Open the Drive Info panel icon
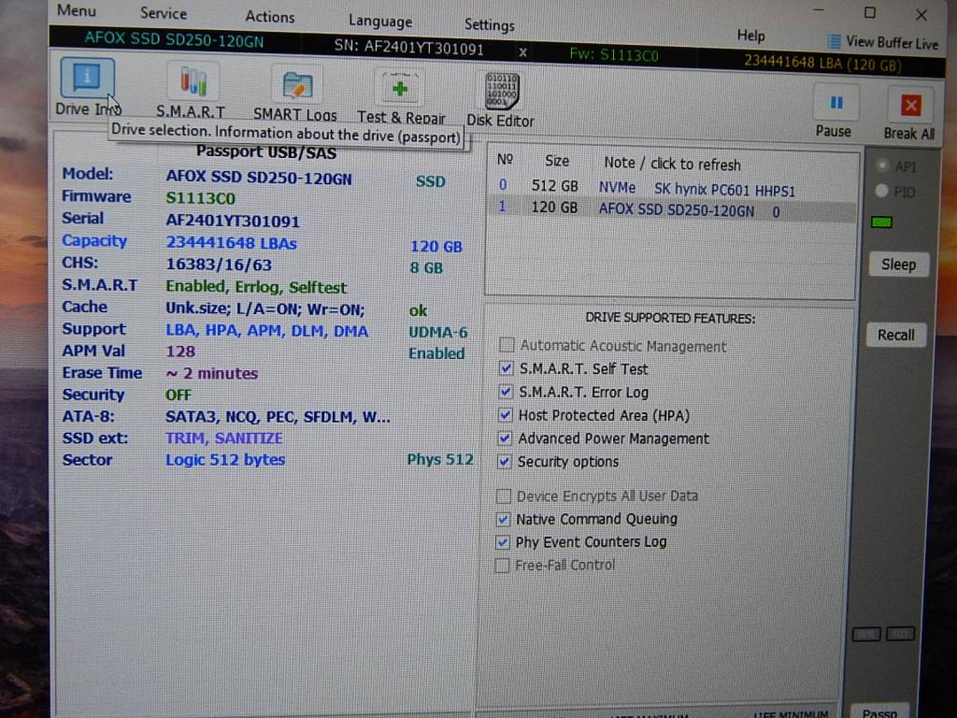Viewport: 957px width, 718px height. click(87, 80)
